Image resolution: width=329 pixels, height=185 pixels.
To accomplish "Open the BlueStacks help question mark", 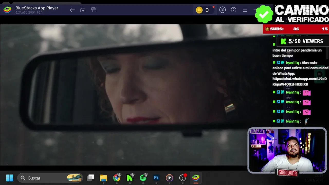I will click(x=233, y=10).
